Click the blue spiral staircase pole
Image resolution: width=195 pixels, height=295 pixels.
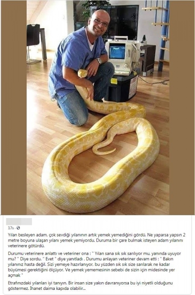[163, 35]
